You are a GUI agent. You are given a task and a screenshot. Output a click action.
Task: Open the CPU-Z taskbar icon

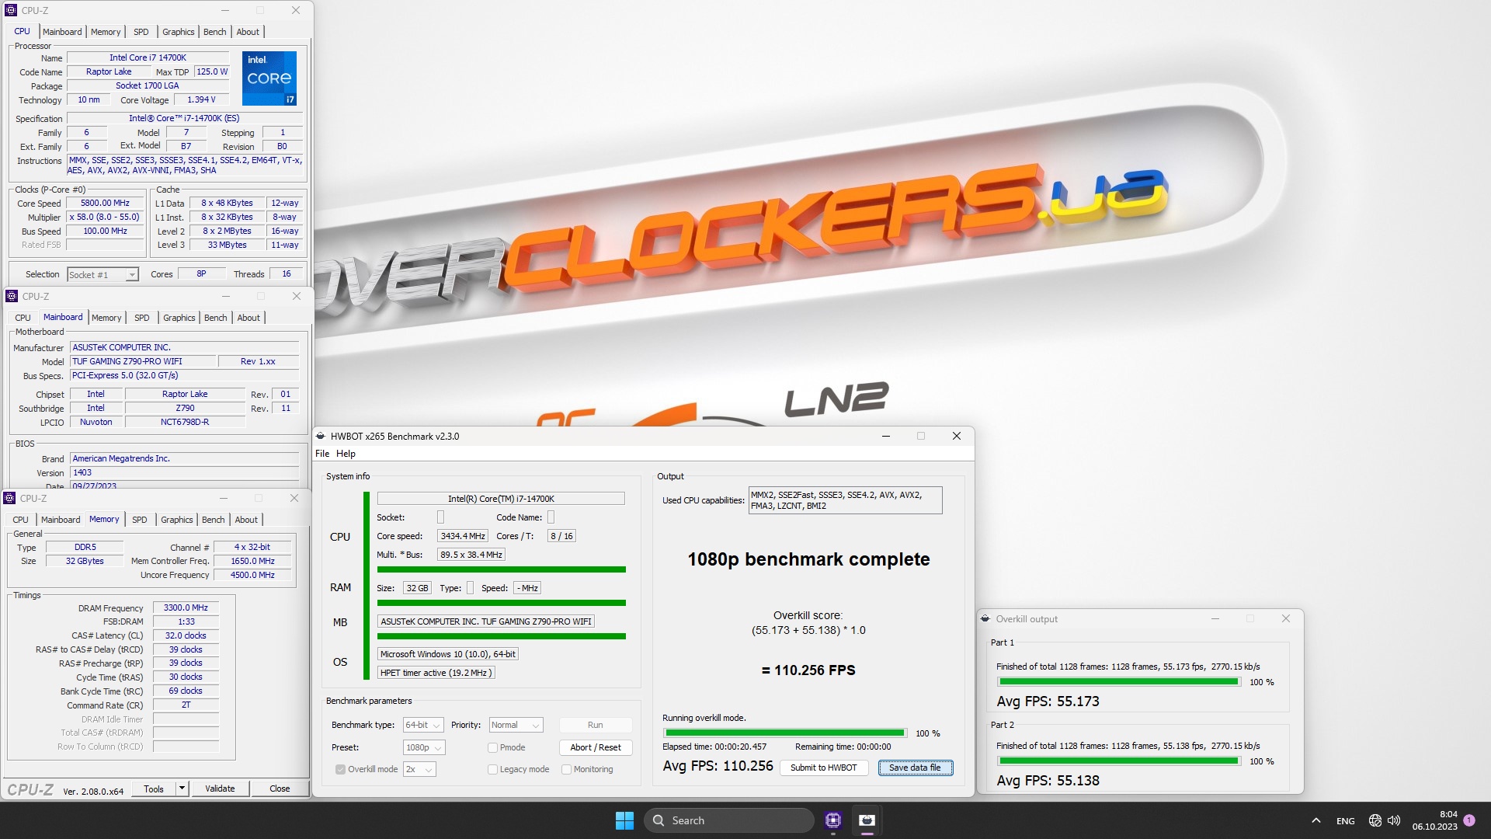pyautogui.click(x=833, y=820)
